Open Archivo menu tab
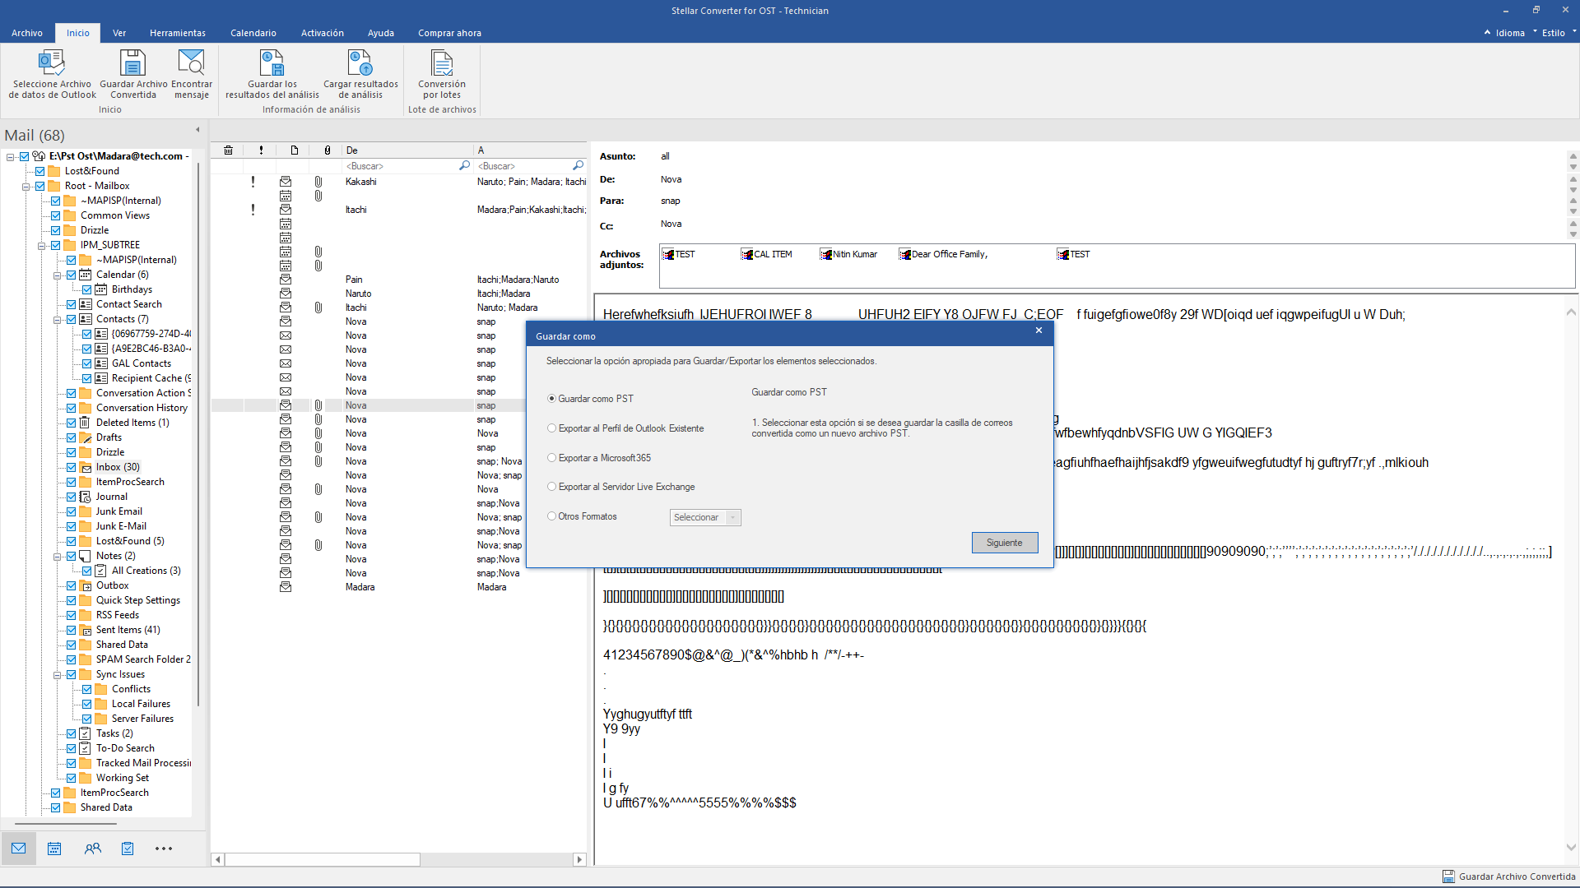The height and width of the screenshot is (888, 1580). pos(27,33)
